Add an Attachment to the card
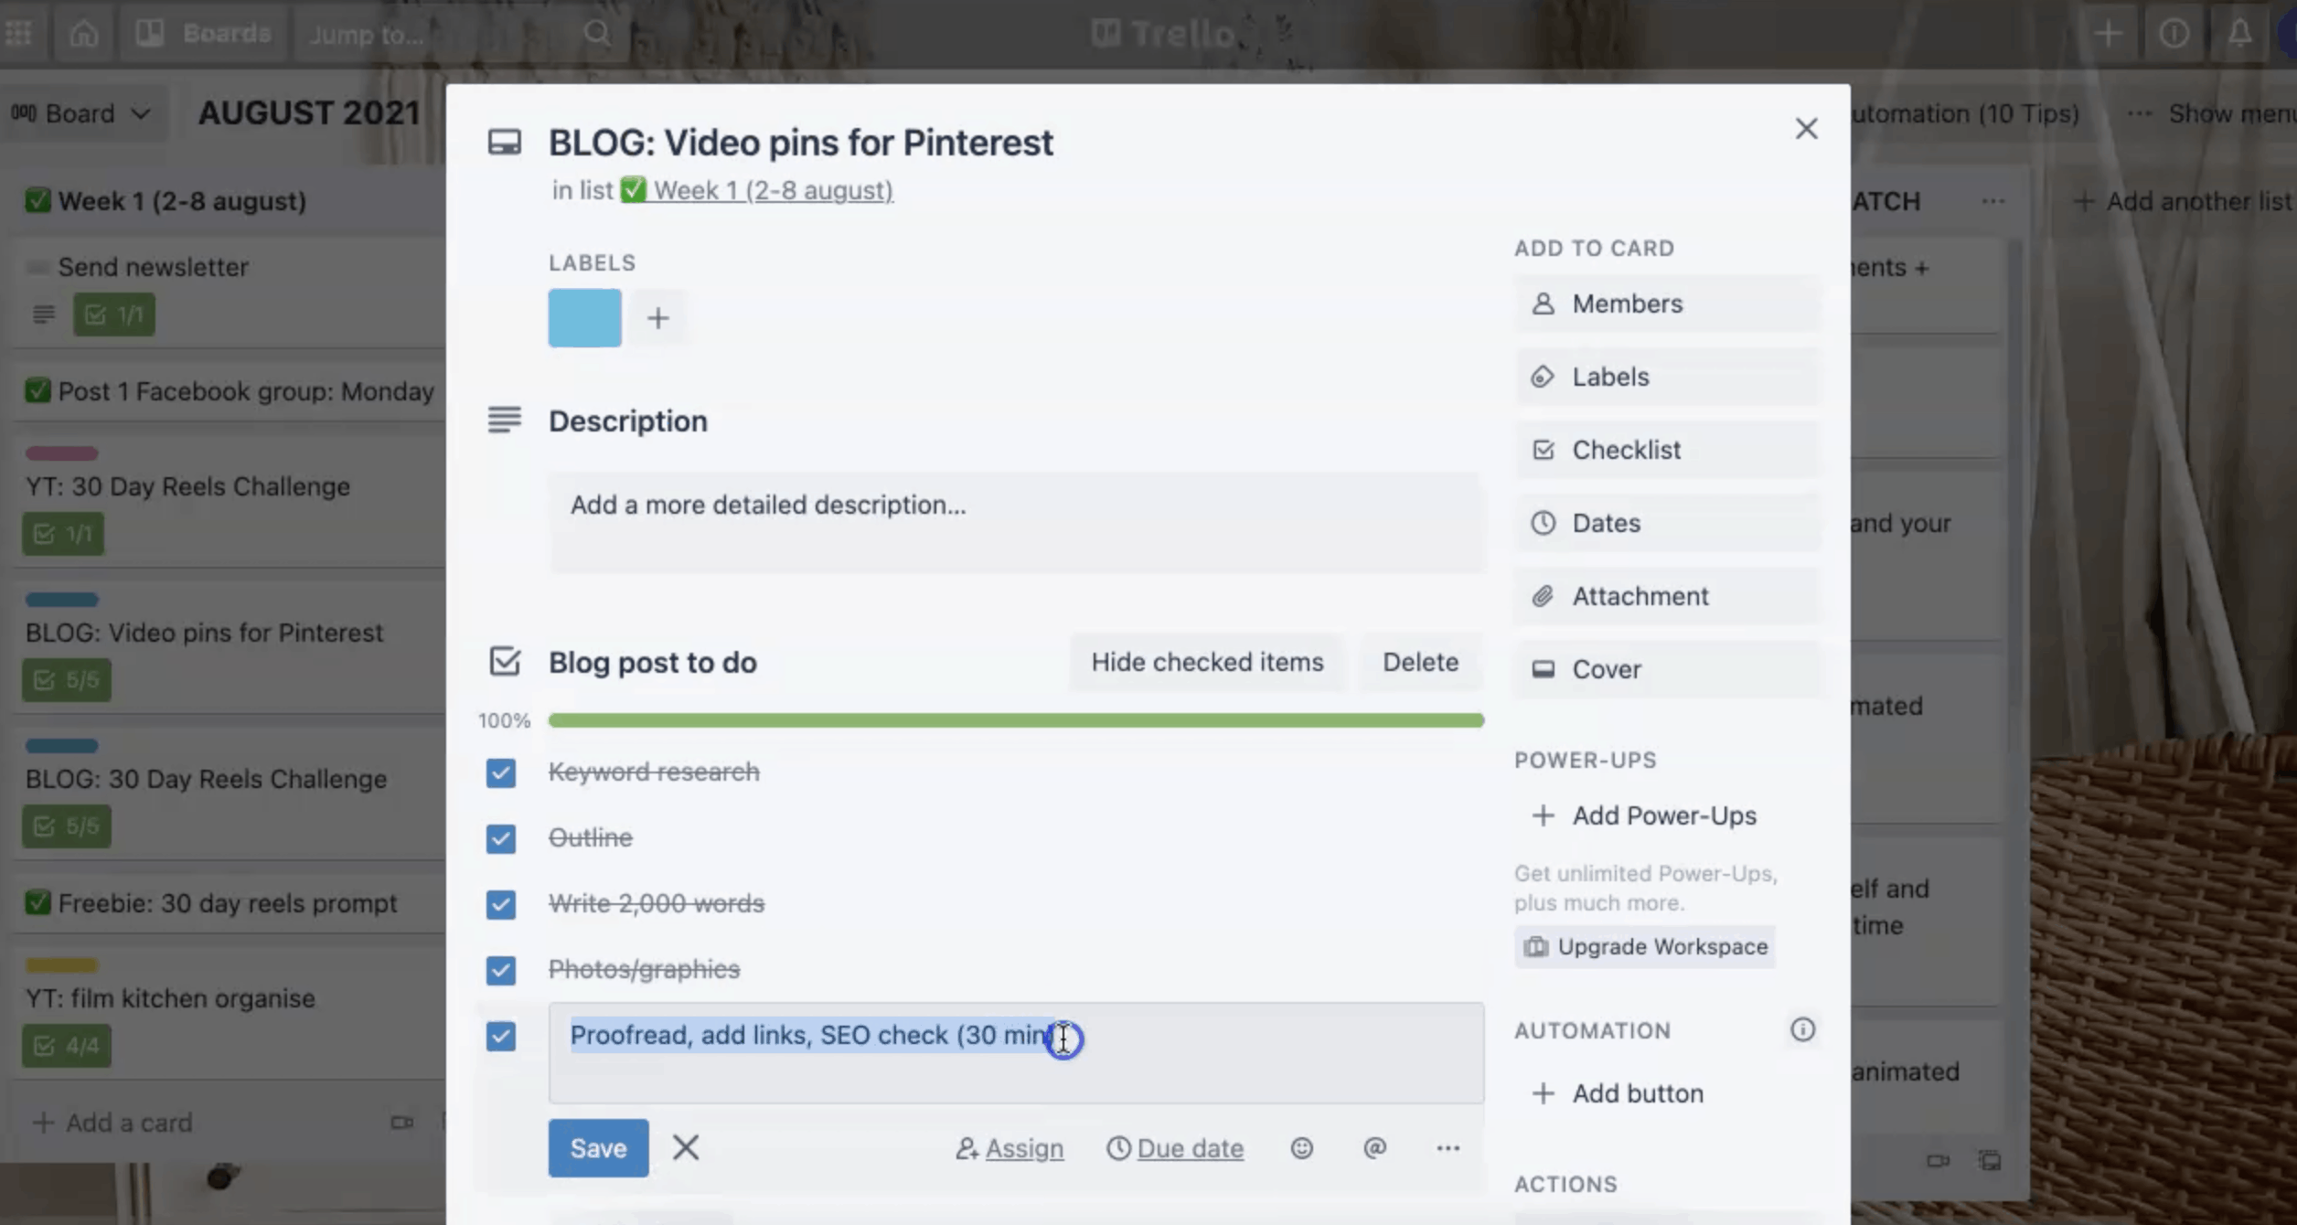The width and height of the screenshot is (2297, 1225). pyautogui.click(x=1668, y=596)
